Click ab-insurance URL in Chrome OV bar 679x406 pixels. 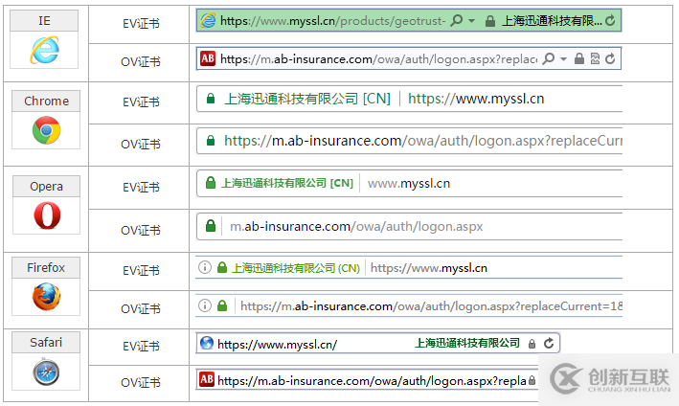[x=423, y=141]
